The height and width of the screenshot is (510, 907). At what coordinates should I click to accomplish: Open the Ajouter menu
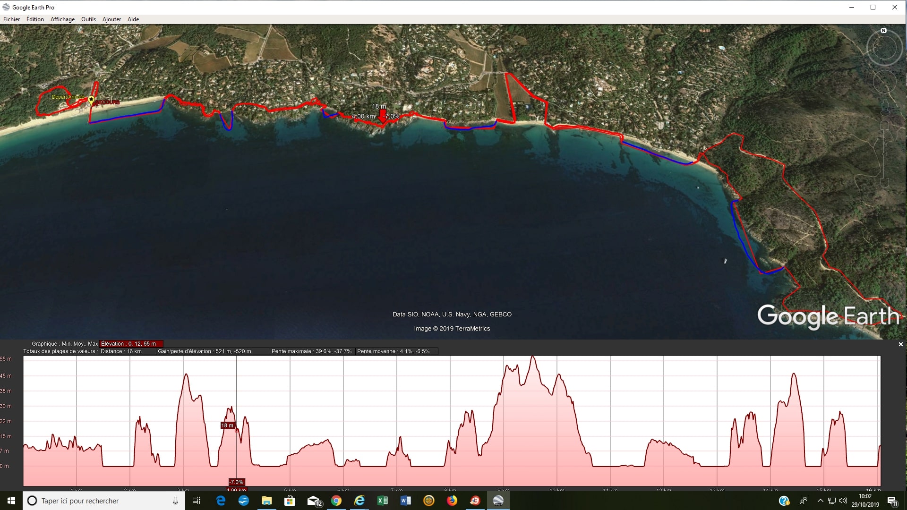pos(111,19)
